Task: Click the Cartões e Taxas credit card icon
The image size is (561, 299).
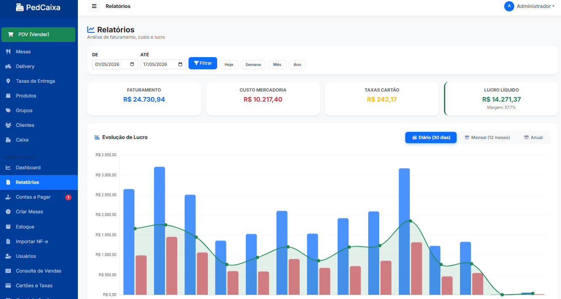Action: pos(8,286)
